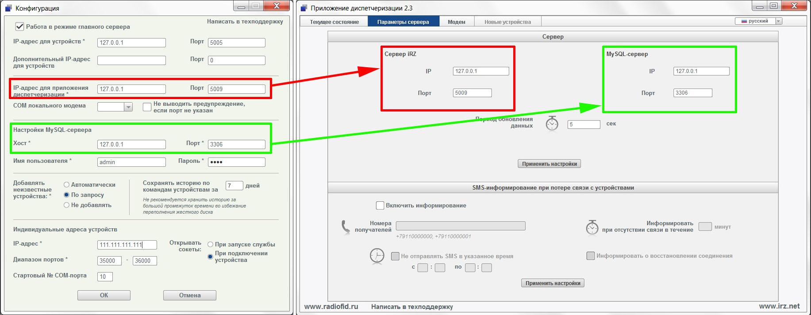The width and height of the screenshot is (811, 315).
Task: Click port range start field 35000
Action: (x=109, y=261)
